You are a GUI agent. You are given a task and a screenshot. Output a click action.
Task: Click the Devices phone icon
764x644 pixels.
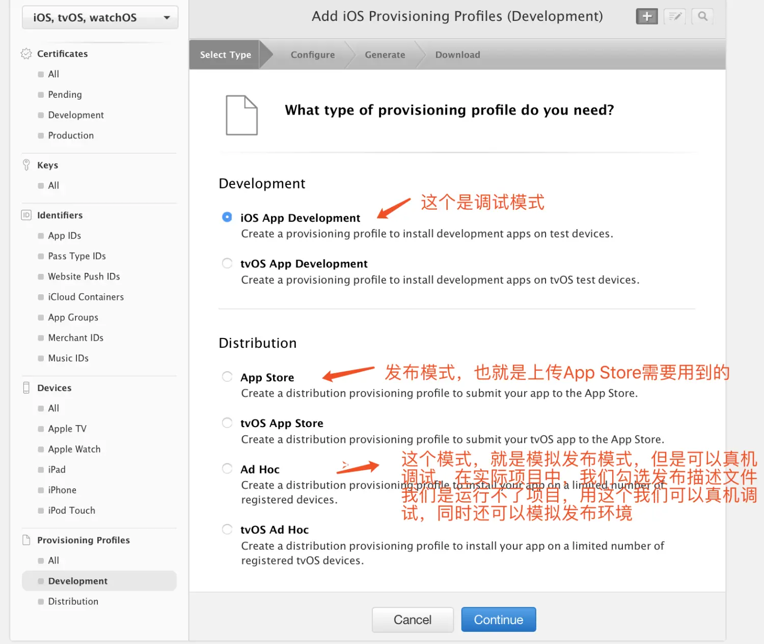26,387
